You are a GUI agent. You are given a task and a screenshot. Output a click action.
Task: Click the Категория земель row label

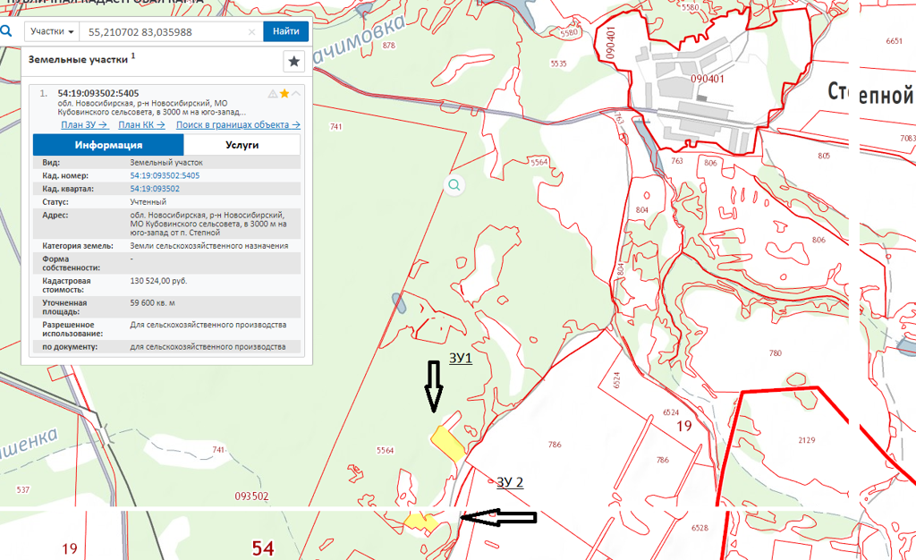point(78,246)
